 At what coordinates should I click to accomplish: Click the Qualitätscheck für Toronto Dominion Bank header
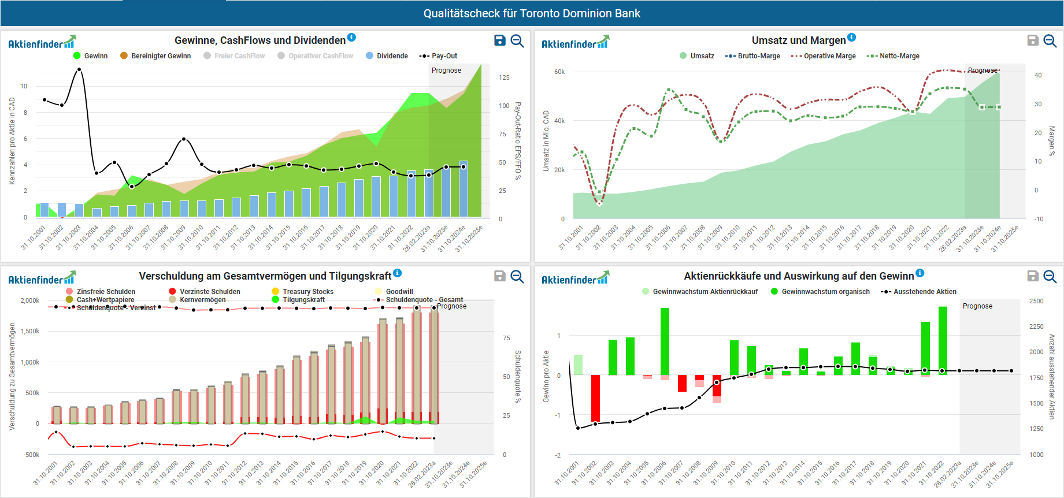532,13
